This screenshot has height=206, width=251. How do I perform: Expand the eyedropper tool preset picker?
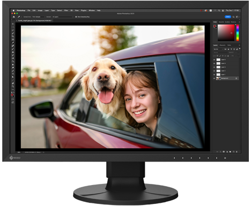click(x=19, y=17)
